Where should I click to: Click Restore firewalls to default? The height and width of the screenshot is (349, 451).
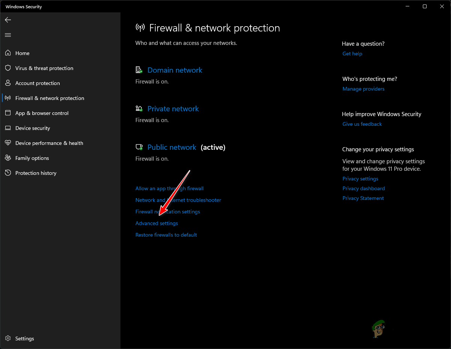(166, 235)
